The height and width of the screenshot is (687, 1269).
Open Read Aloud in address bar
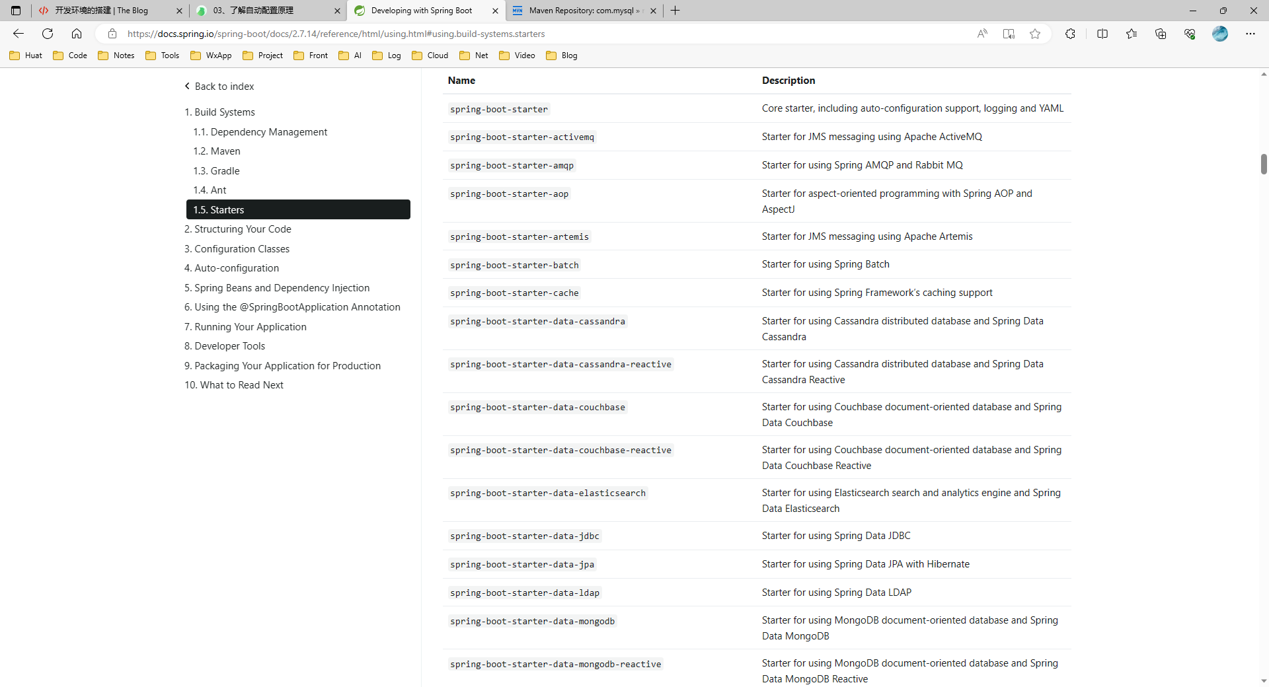point(982,34)
